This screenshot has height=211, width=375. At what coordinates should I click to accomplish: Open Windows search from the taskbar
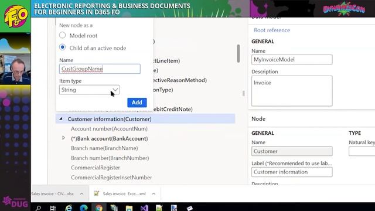click(x=38, y=208)
